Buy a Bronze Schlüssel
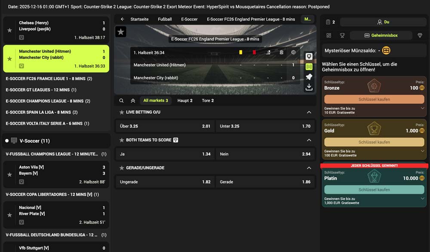The height and width of the screenshot is (252, 430). pos(374,100)
